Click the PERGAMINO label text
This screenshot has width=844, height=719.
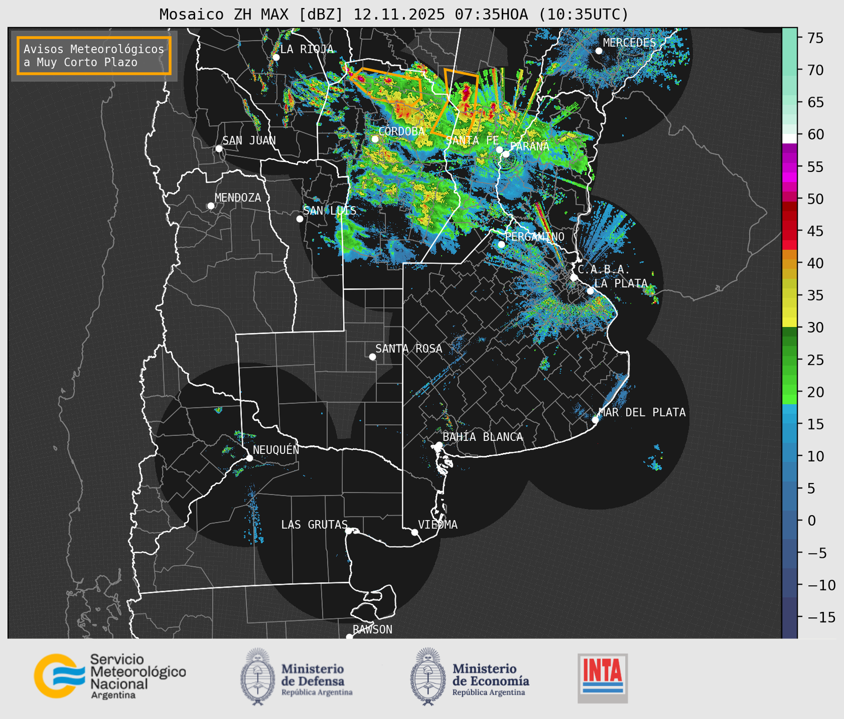535,236
